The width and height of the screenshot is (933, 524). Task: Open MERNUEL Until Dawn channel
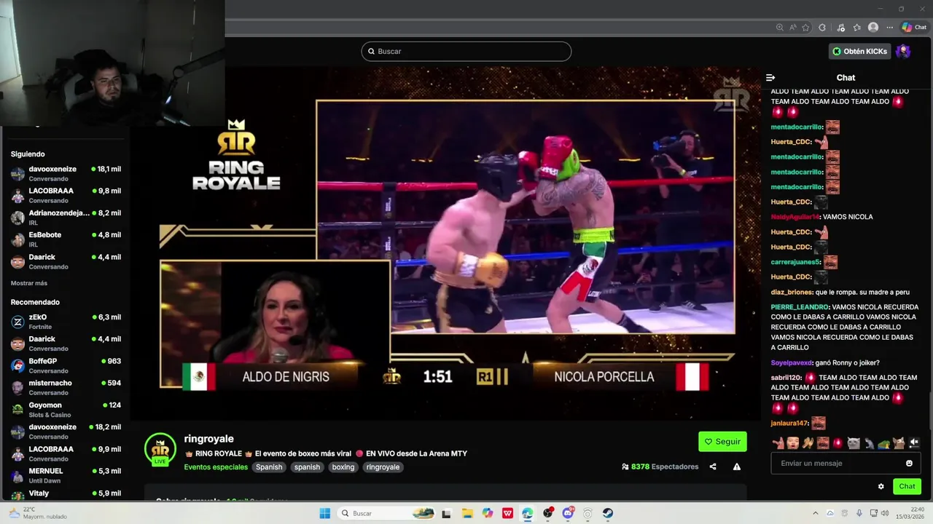[66, 475]
